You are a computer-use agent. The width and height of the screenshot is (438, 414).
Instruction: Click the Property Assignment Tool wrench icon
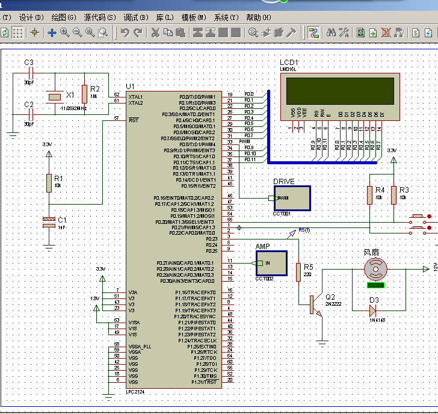coord(344,32)
